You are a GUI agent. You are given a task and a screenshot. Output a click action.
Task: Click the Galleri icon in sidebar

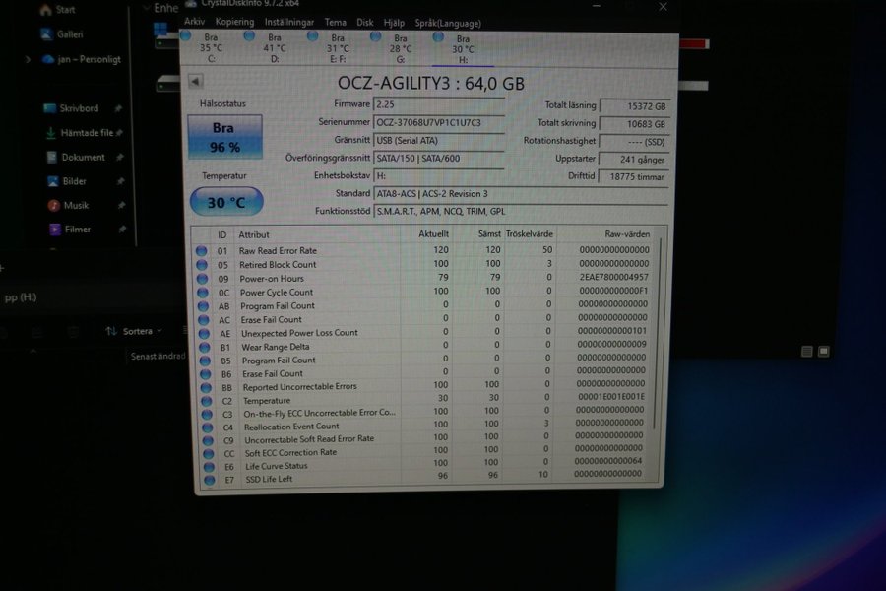[x=47, y=33]
